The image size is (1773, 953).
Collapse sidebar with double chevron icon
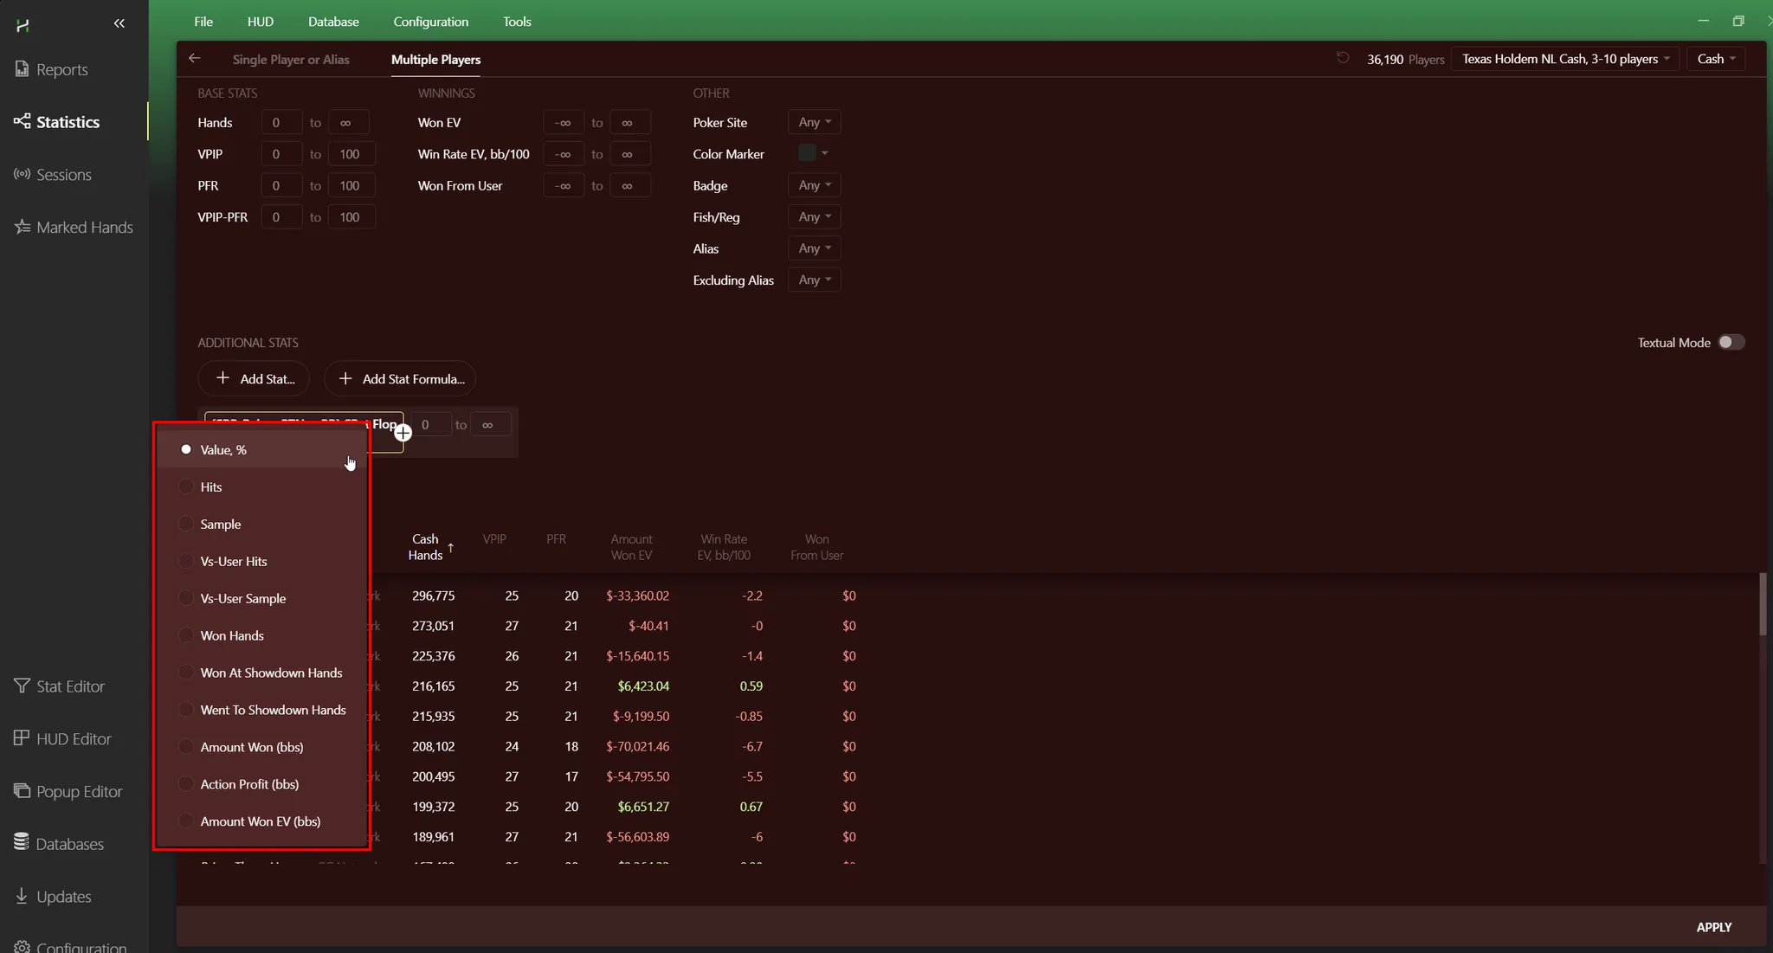point(119,23)
